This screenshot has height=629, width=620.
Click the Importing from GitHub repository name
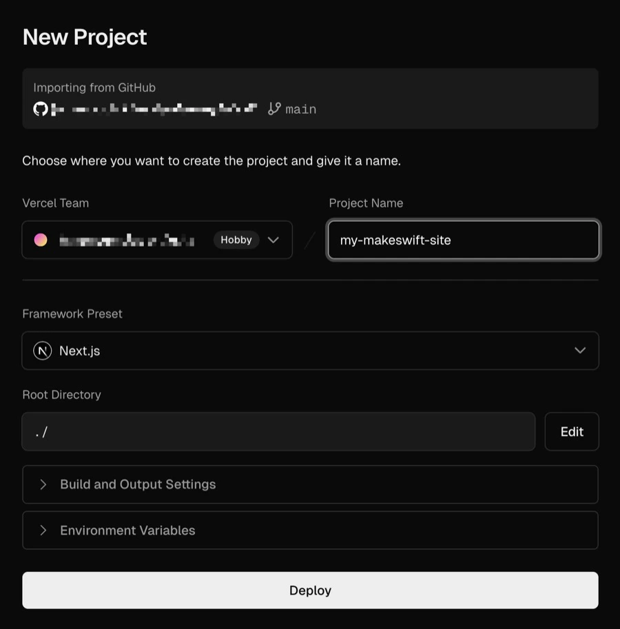click(x=152, y=108)
